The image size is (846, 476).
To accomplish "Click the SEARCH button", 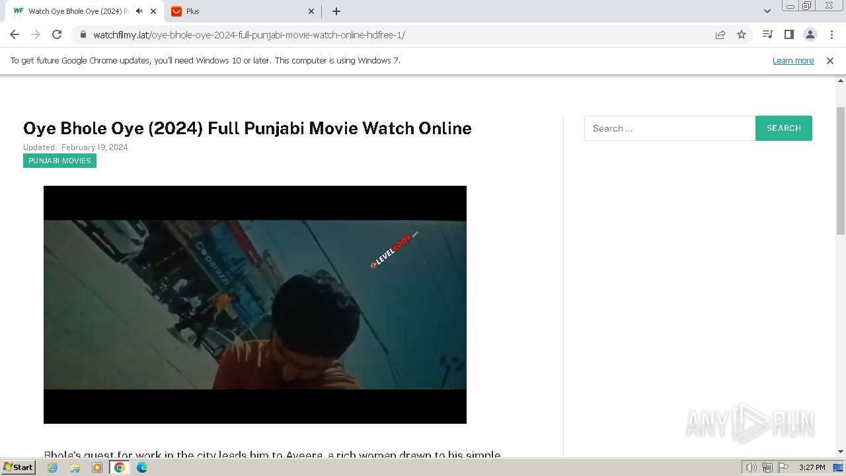I will [784, 128].
